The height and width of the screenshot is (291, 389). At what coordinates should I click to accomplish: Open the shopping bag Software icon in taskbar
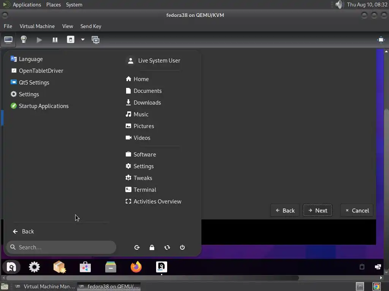(85, 267)
